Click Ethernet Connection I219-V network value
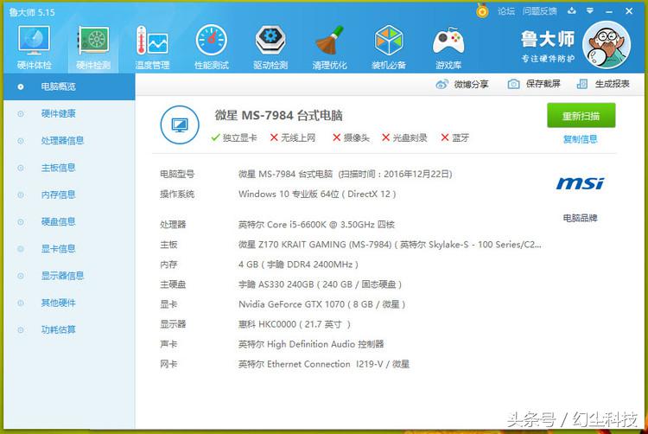The height and width of the screenshot is (434, 648). click(x=324, y=364)
